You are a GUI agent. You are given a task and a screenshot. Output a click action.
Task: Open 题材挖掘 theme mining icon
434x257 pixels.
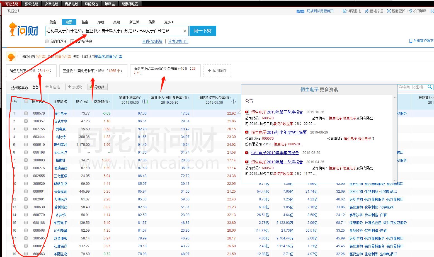[367, 11]
